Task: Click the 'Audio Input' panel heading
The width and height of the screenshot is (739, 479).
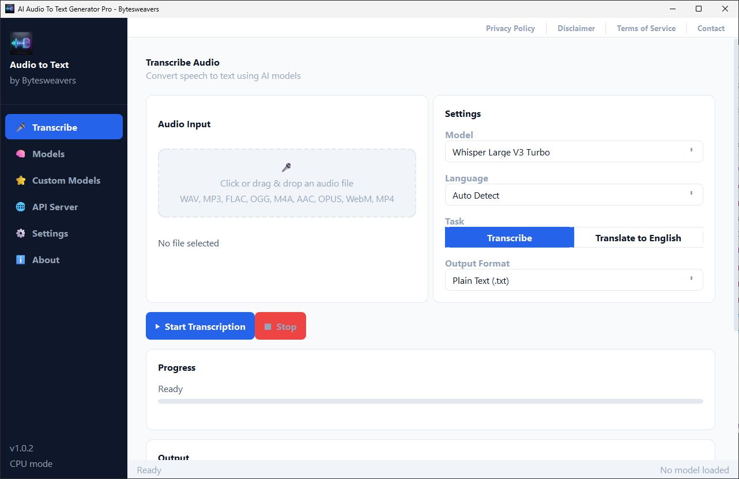Action: pos(184,124)
